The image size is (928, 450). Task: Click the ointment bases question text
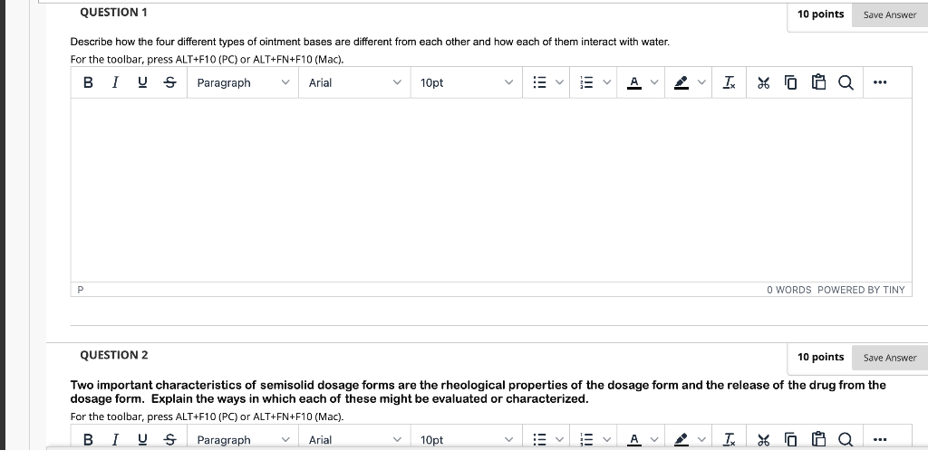370,42
